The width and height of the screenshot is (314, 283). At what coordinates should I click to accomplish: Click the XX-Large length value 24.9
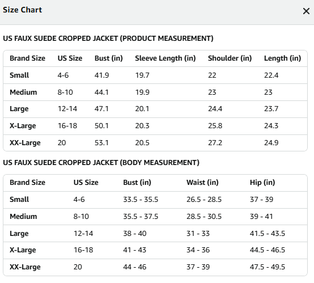click(x=271, y=143)
